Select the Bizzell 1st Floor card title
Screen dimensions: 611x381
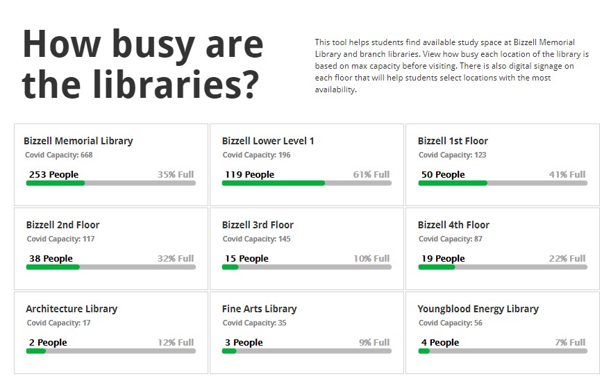click(x=453, y=141)
